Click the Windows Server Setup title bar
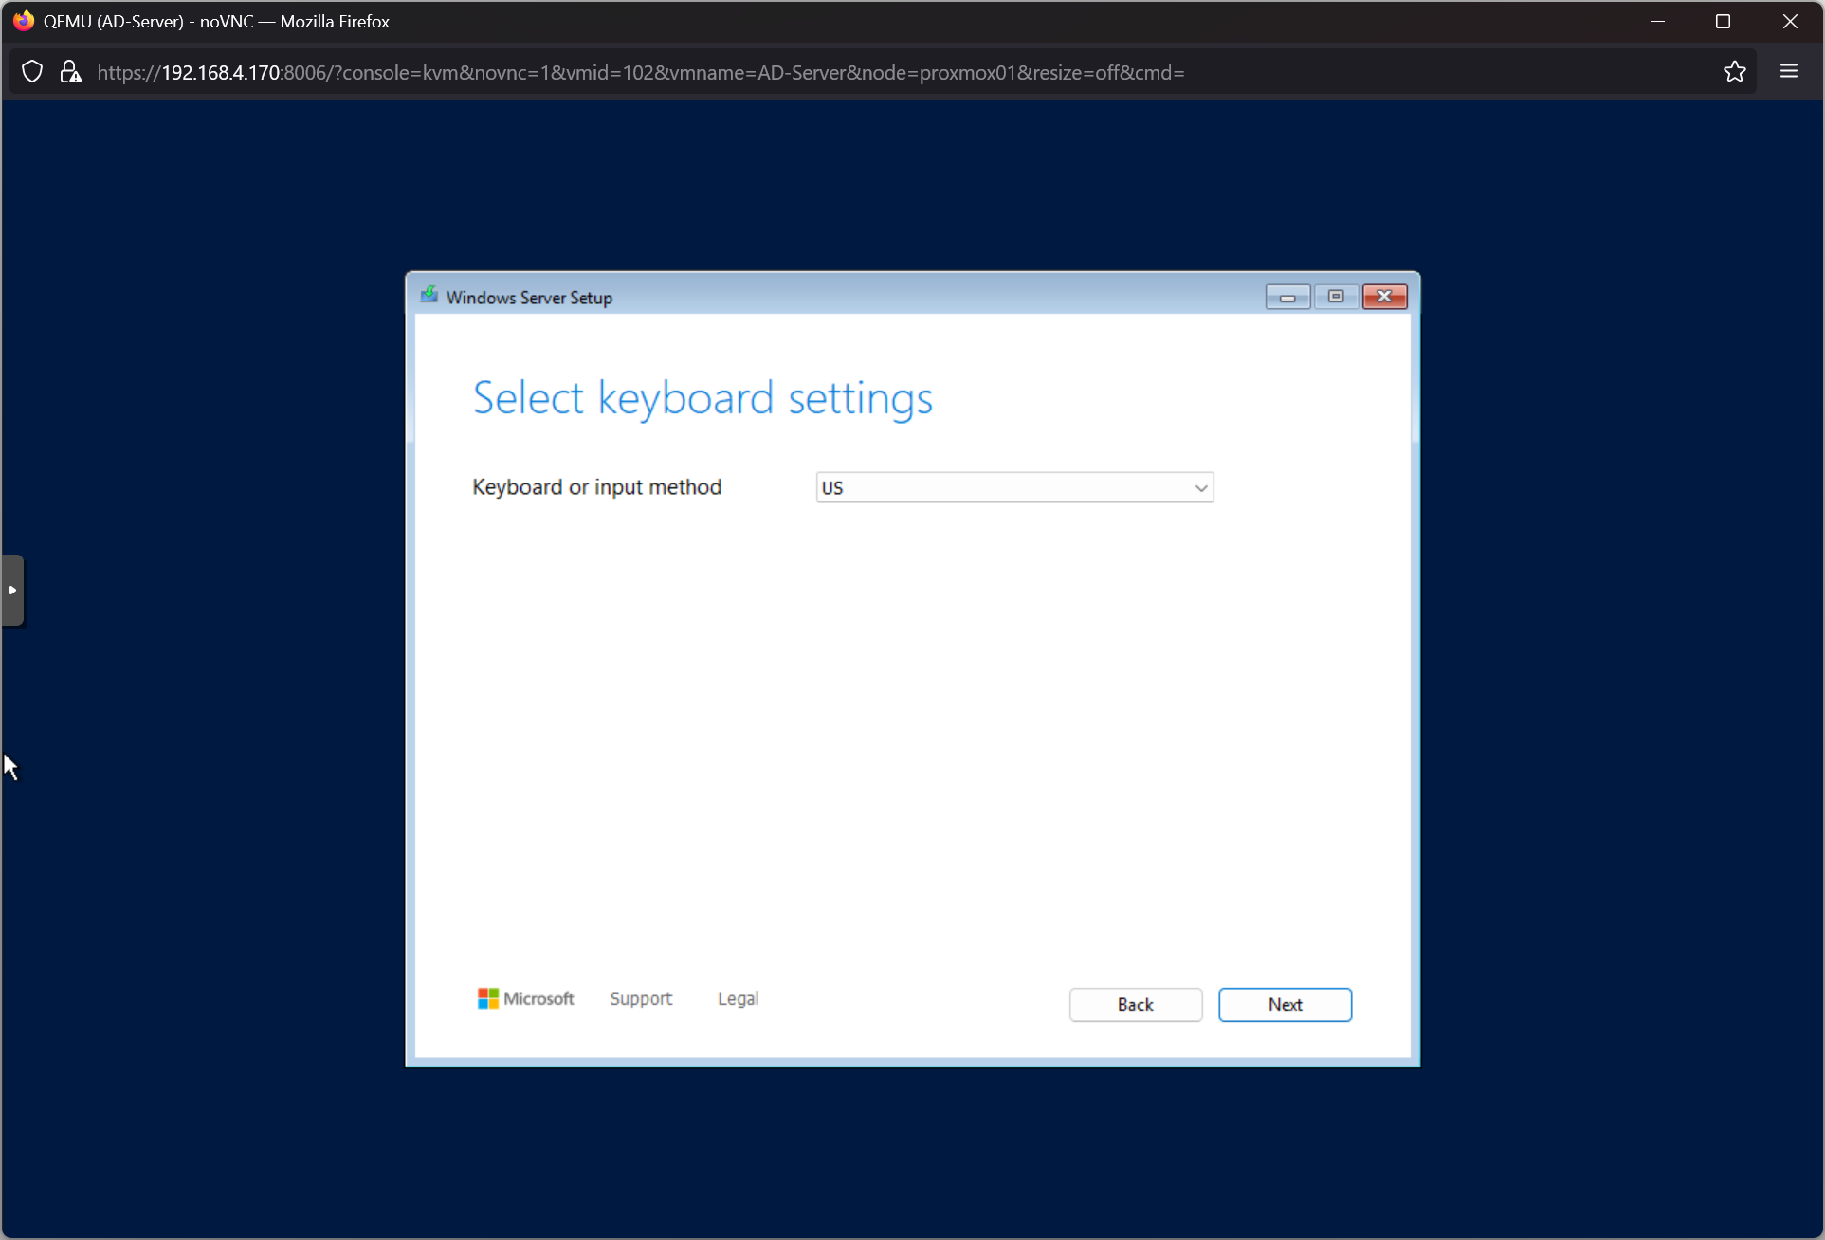The image size is (1825, 1240). 853,297
